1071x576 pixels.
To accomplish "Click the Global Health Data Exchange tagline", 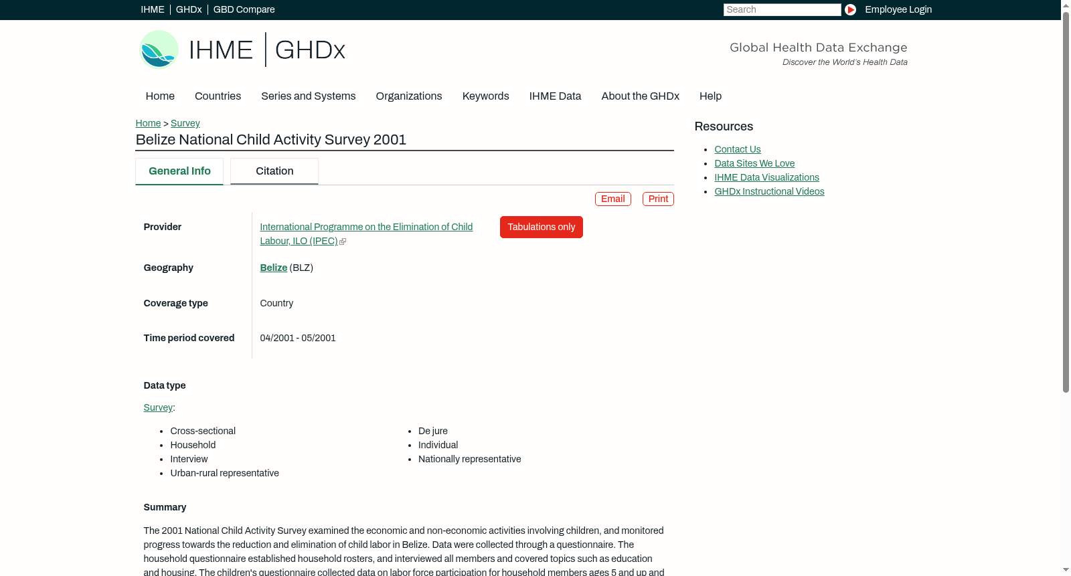I will click(x=819, y=47).
